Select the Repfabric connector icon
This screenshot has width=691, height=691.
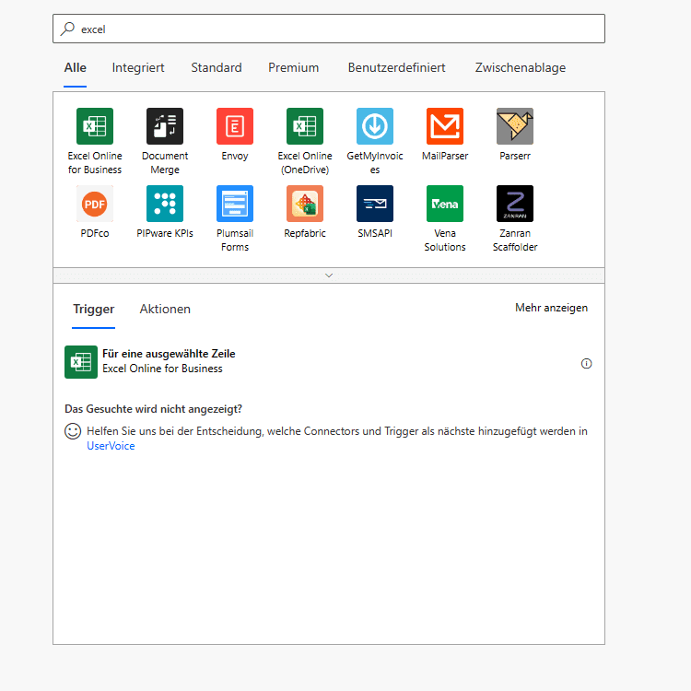pos(305,204)
